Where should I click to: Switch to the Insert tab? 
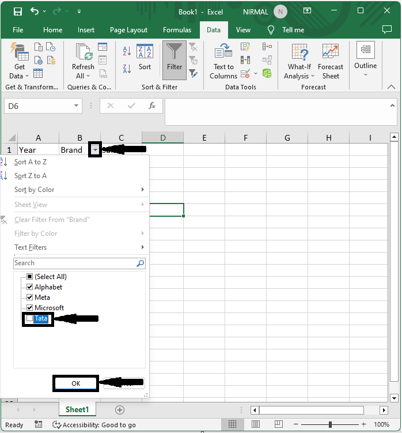point(86,30)
